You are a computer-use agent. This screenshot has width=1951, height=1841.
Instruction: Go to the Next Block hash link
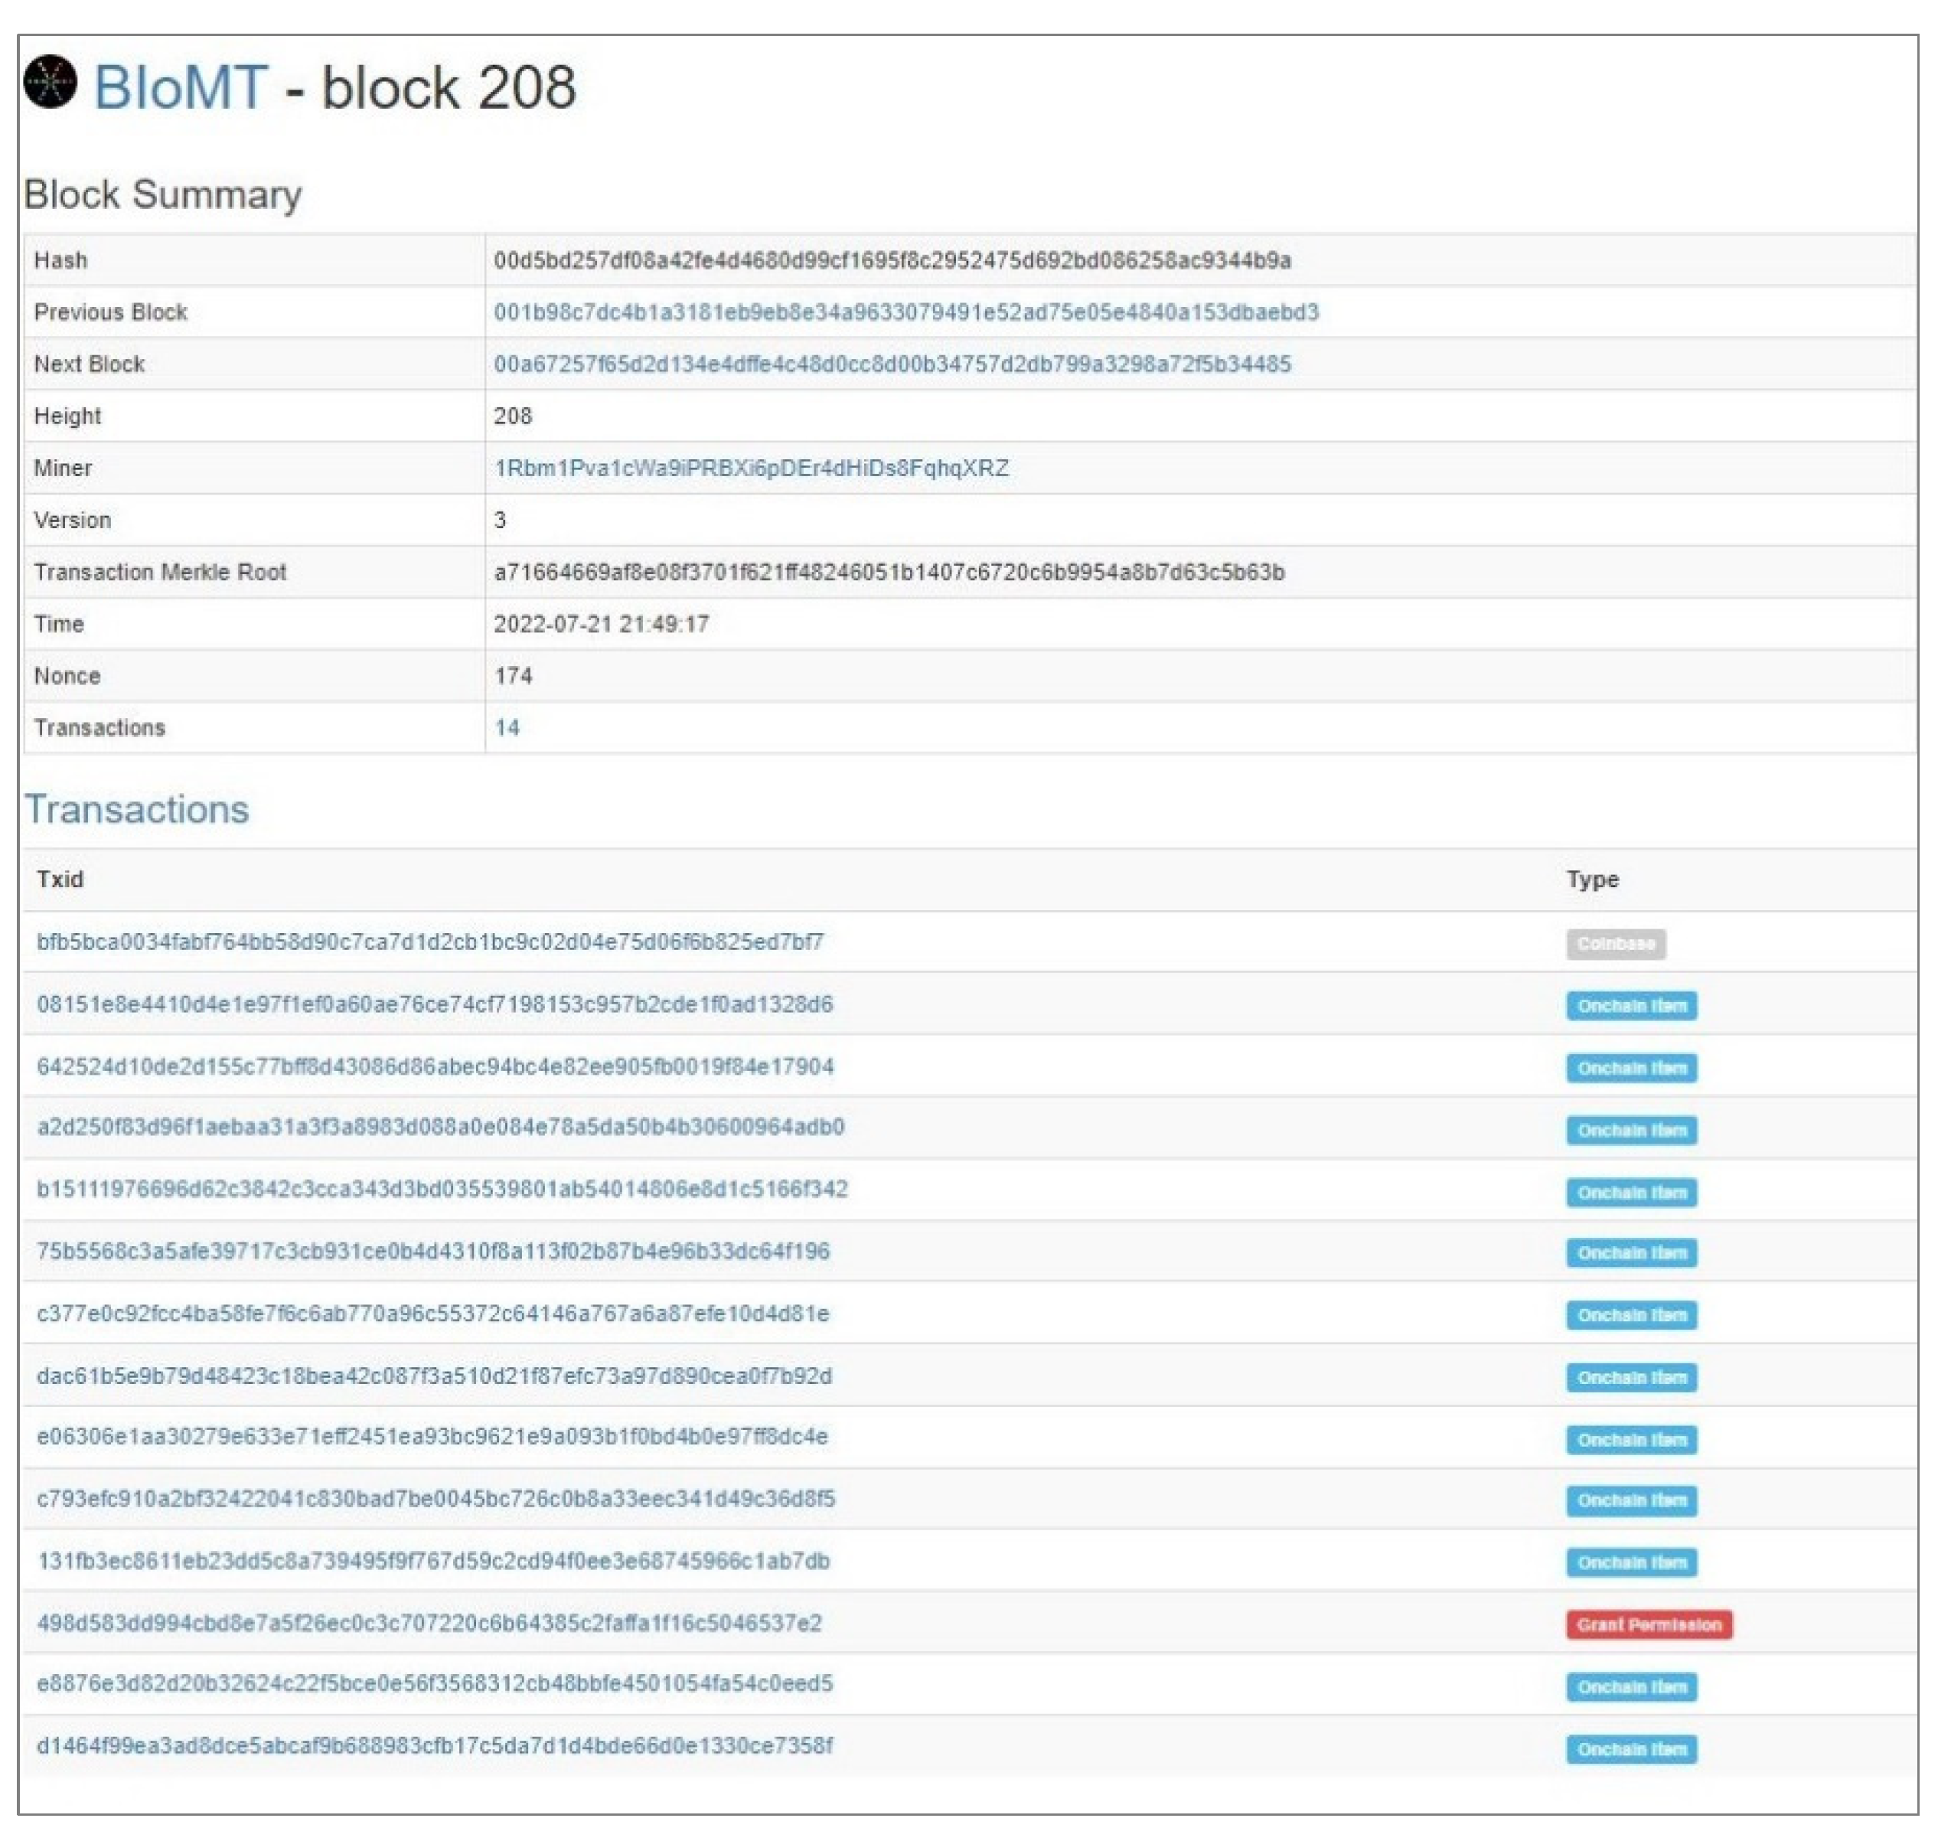[891, 364]
